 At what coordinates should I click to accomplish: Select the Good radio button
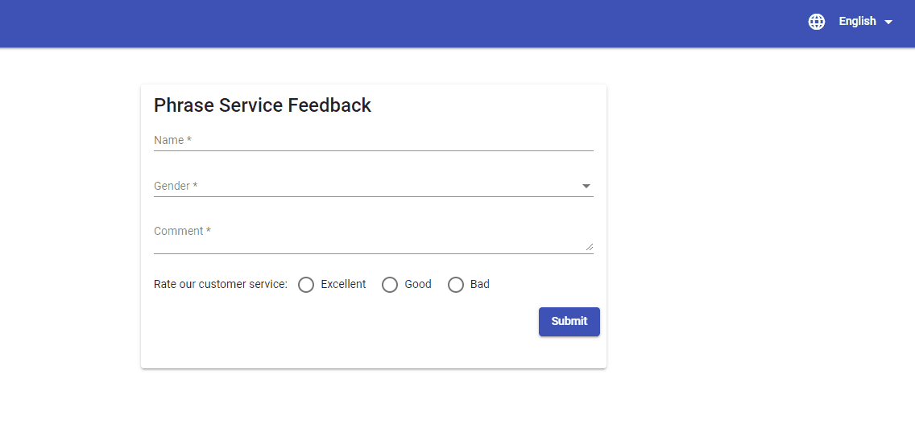tap(390, 285)
